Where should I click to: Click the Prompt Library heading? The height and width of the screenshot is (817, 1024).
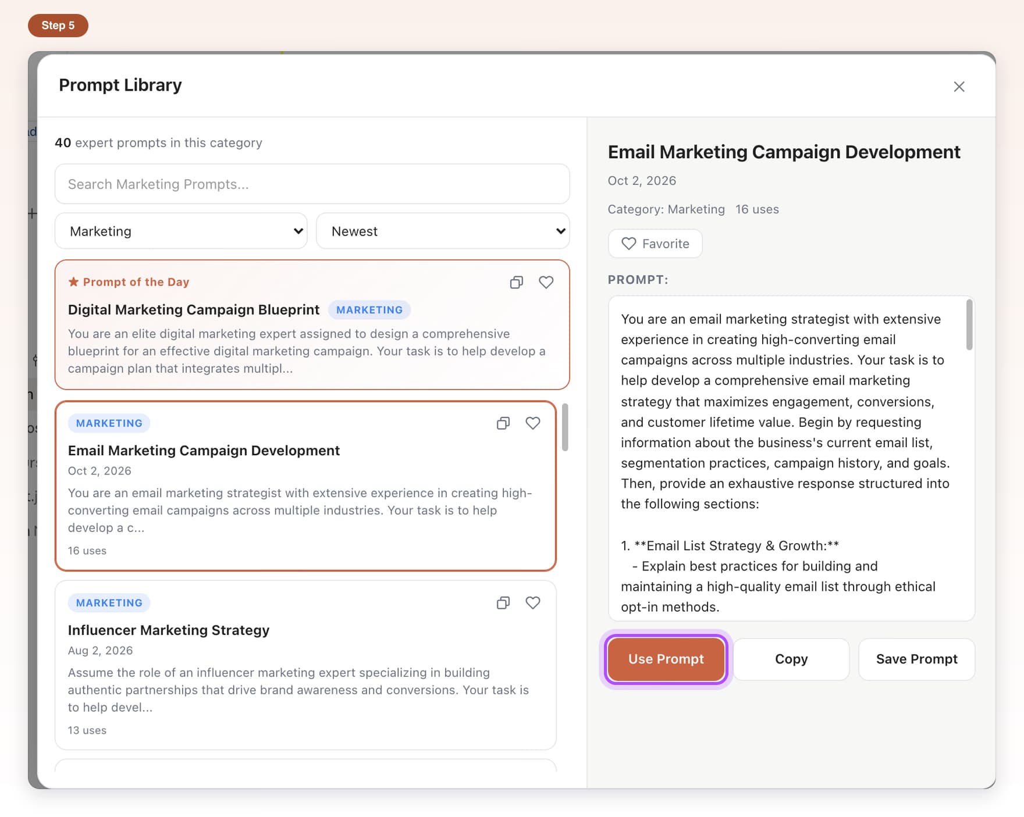[x=120, y=85]
